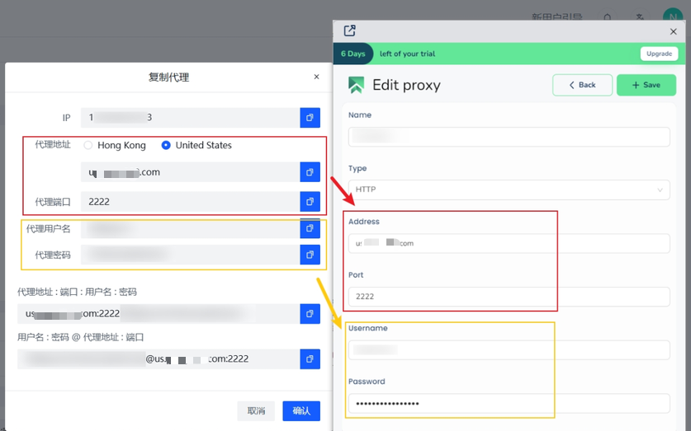This screenshot has height=431, width=691.
Task: Select the United States radio option
Action: [x=166, y=145]
